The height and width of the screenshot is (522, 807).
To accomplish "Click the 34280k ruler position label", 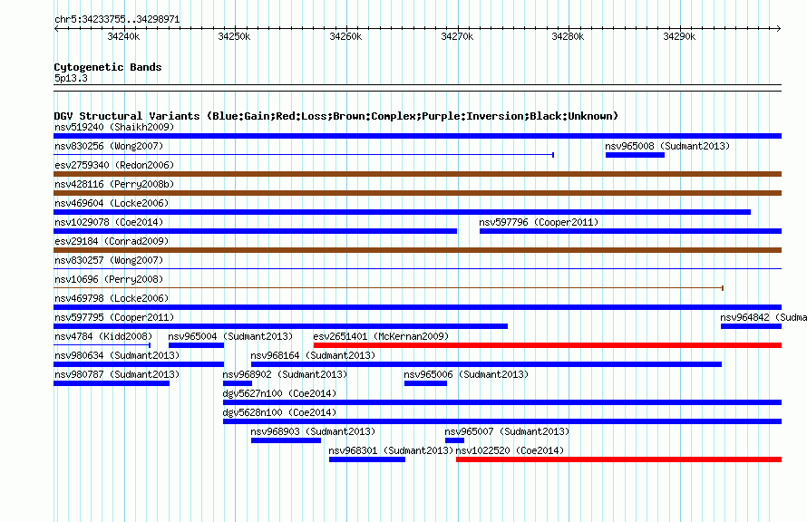I will (x=568, y=36).
